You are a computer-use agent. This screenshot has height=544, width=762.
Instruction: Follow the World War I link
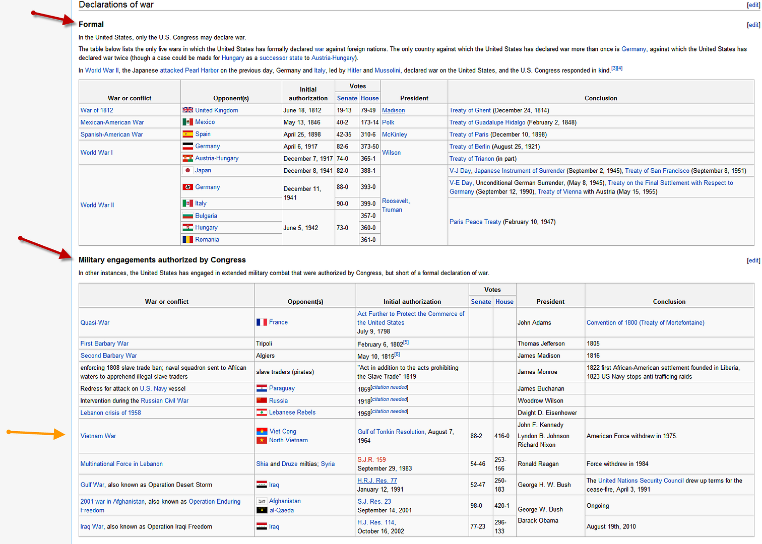coord(96,153)
